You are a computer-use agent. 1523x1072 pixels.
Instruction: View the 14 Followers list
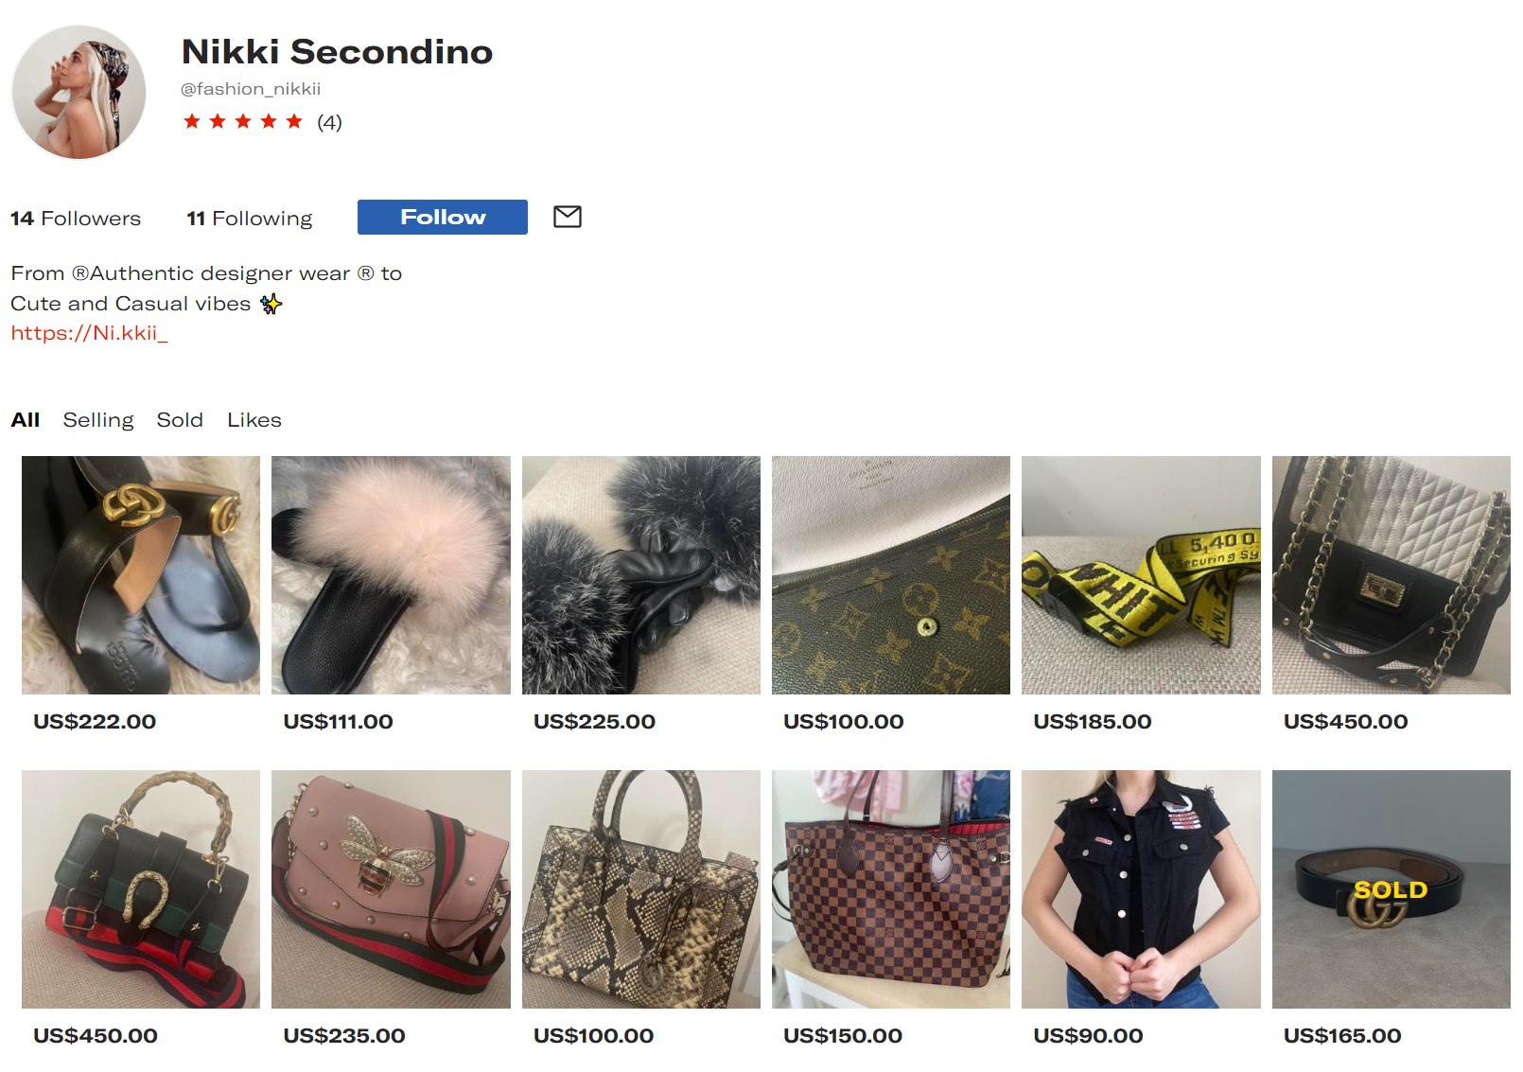76,219
